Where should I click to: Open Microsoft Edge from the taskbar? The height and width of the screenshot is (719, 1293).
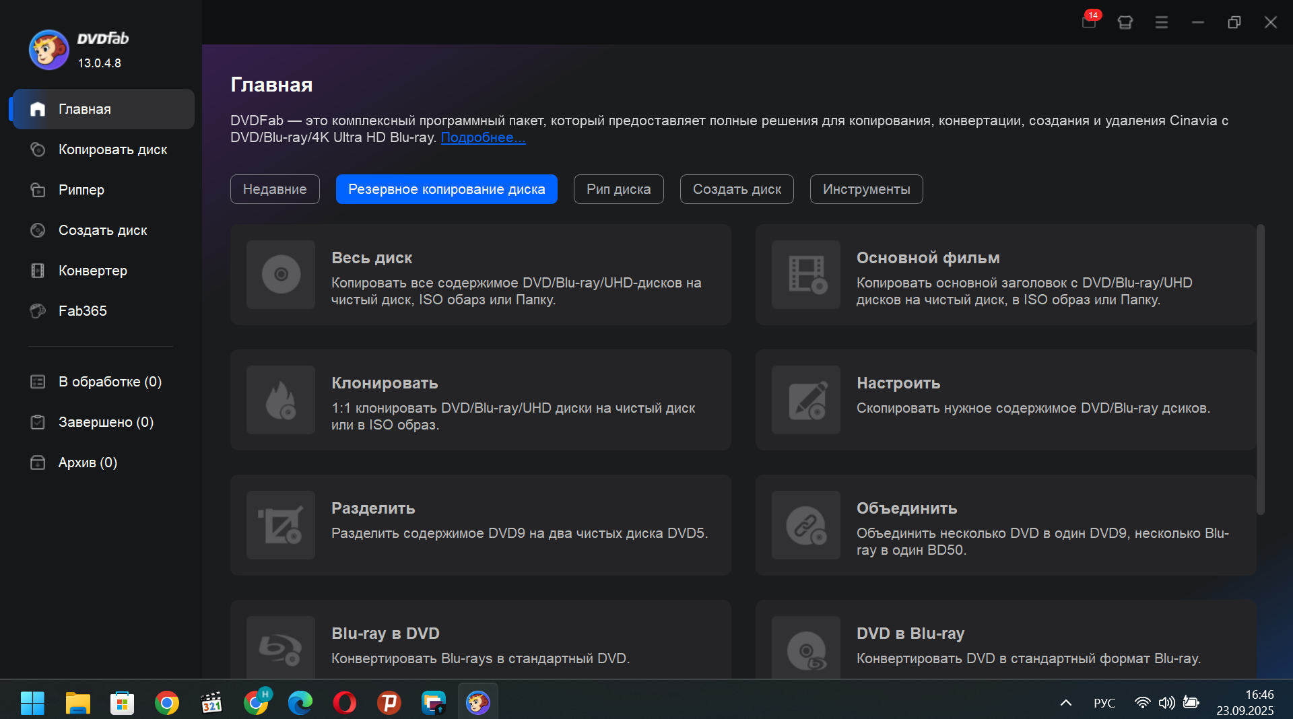point(300,703)
